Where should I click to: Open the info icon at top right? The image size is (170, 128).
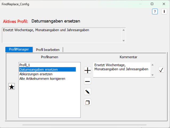pyautogui.click(x=164, y=11)
